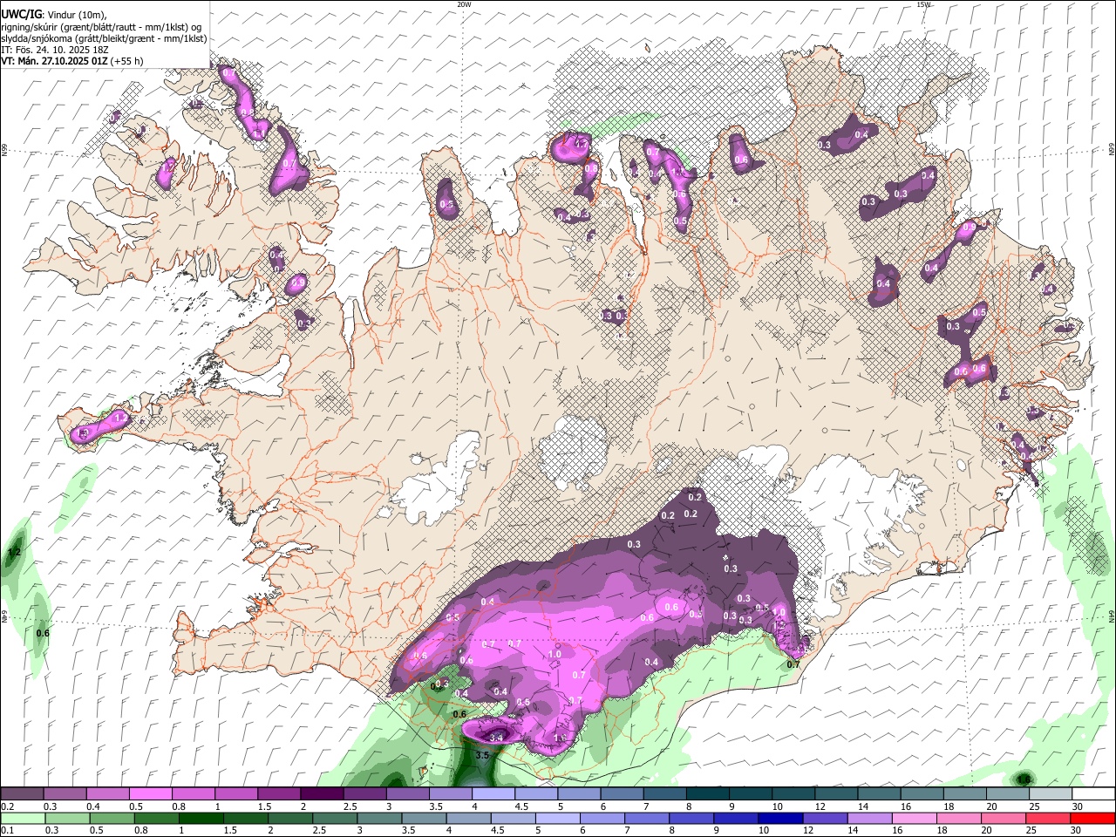This screenshot has width=1116, height=837.
Task: Select the darkest green 1–1.5 swatch, lower legend row
Action: pos(201,818)
